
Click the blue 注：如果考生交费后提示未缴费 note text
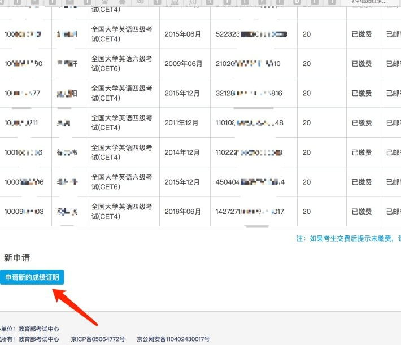tap(348, 239)
